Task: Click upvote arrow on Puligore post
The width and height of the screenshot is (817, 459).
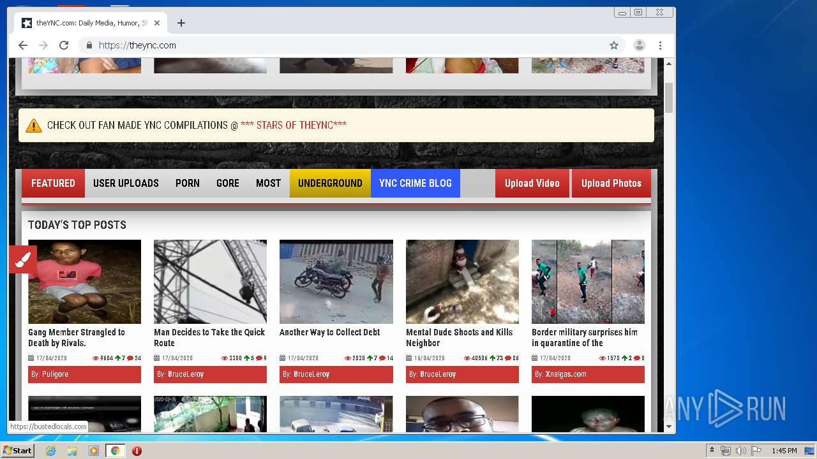Action: point(118,358)
